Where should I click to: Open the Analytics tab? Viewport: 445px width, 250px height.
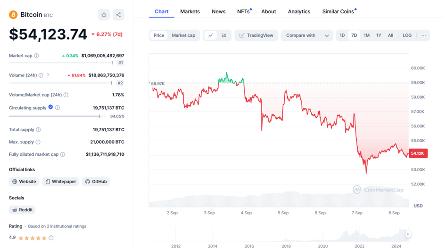(299, 12)
